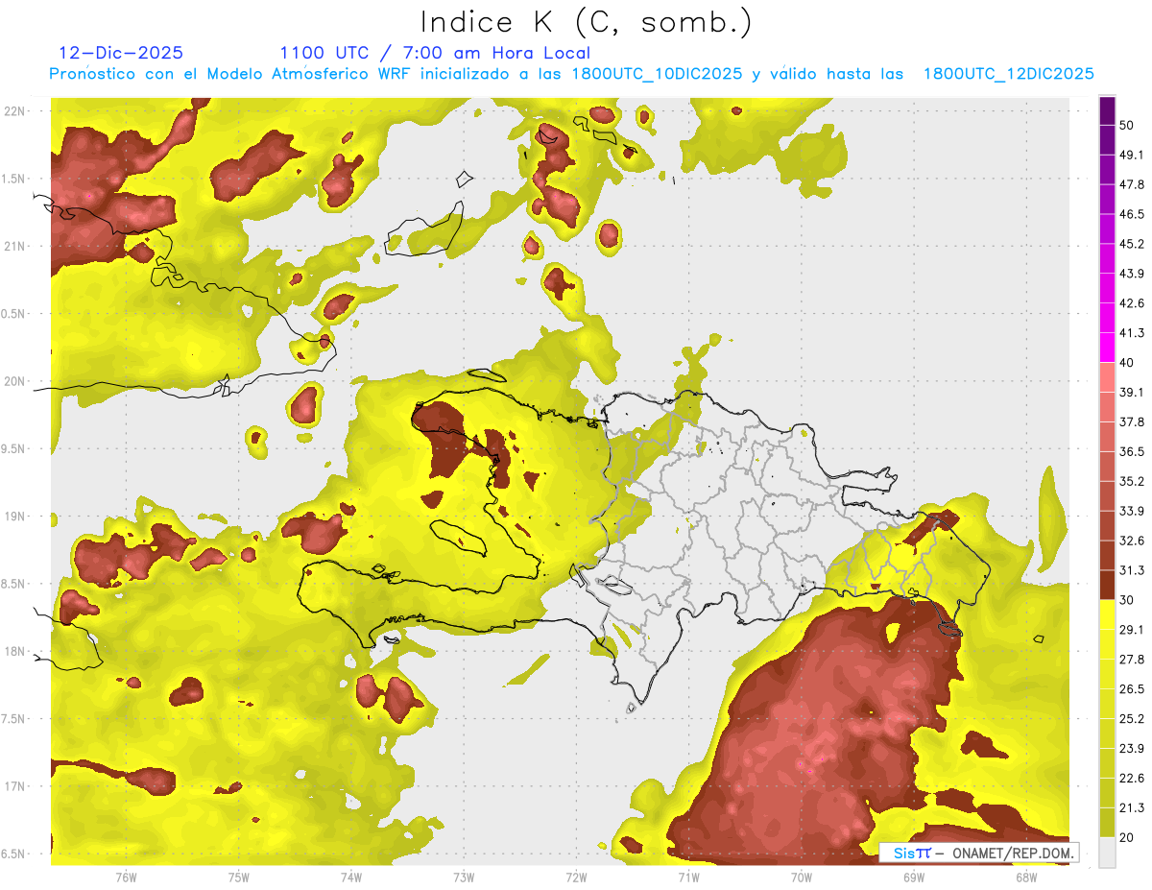
Task: Click the "68W" longitude label
Action: (1026, 877)
